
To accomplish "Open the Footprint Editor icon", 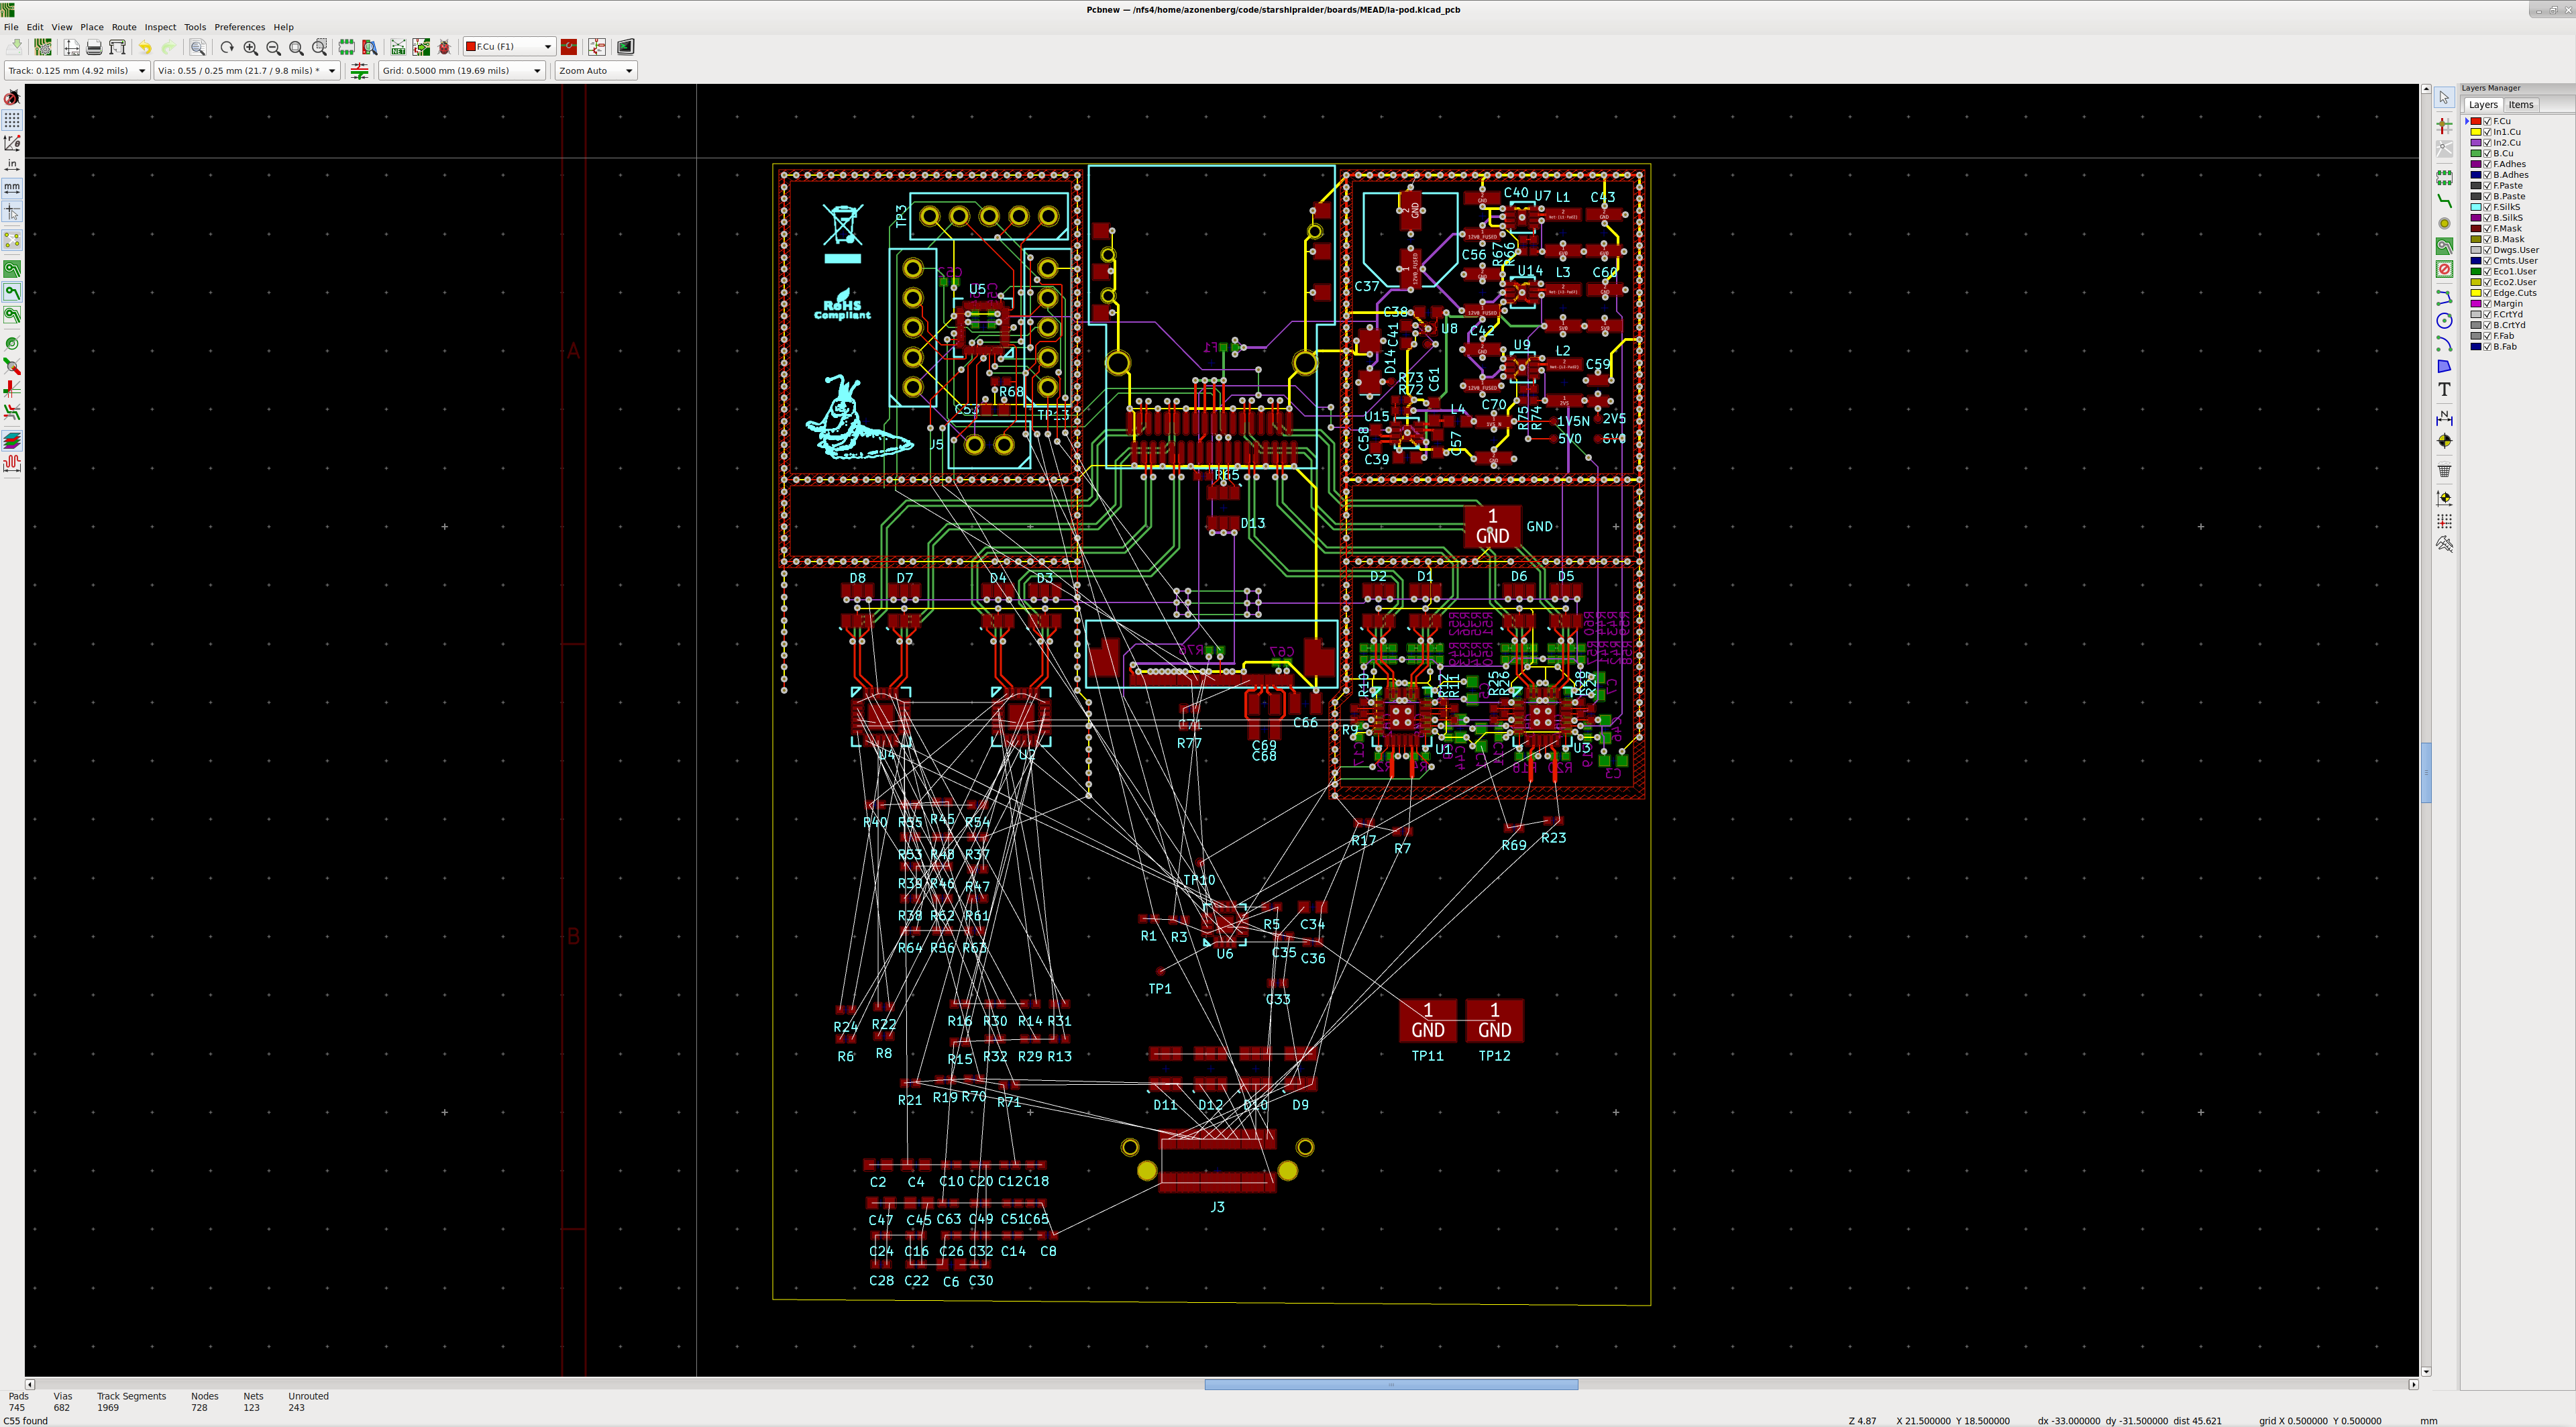I will [346, 47].
